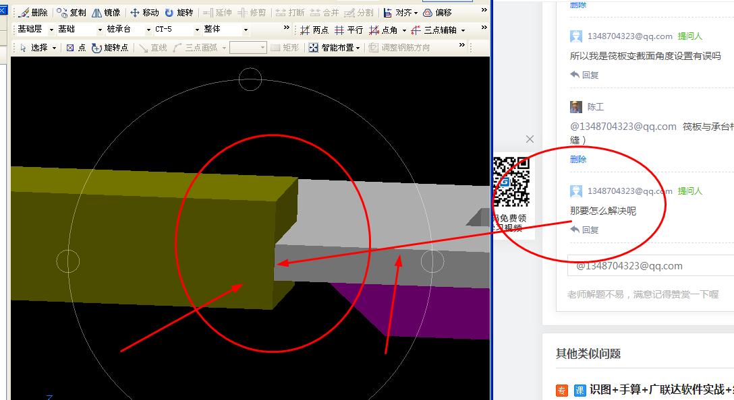This screenshot has width=734, height=400.
Task: Select the 复制 copy tool
Action: click(x=72, y=13)
